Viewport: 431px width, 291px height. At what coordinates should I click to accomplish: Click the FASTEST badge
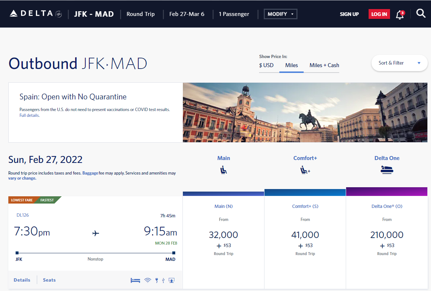pos(47,200)
